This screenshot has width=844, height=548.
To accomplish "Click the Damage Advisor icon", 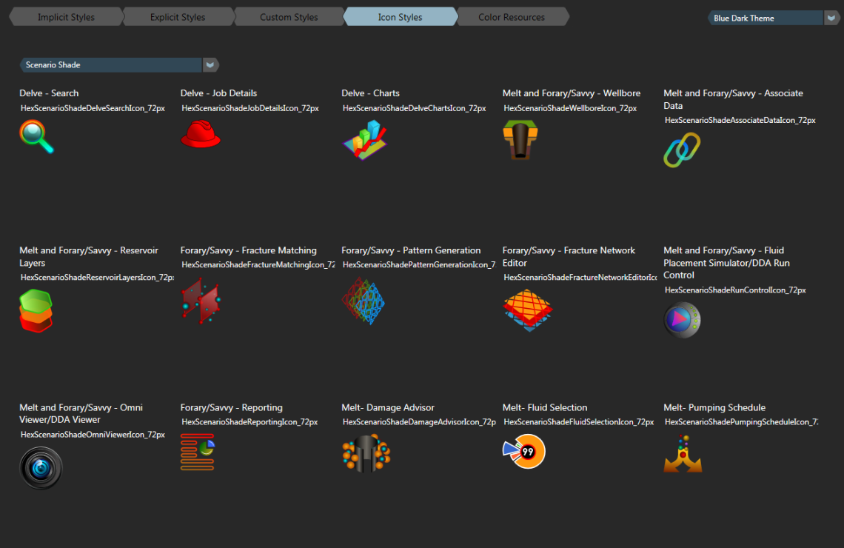I will point(366,453).
